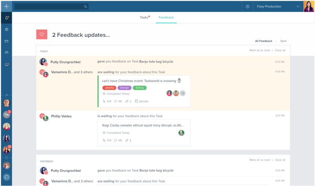
Task: Click the search magnifier icon
Action: 86,6
